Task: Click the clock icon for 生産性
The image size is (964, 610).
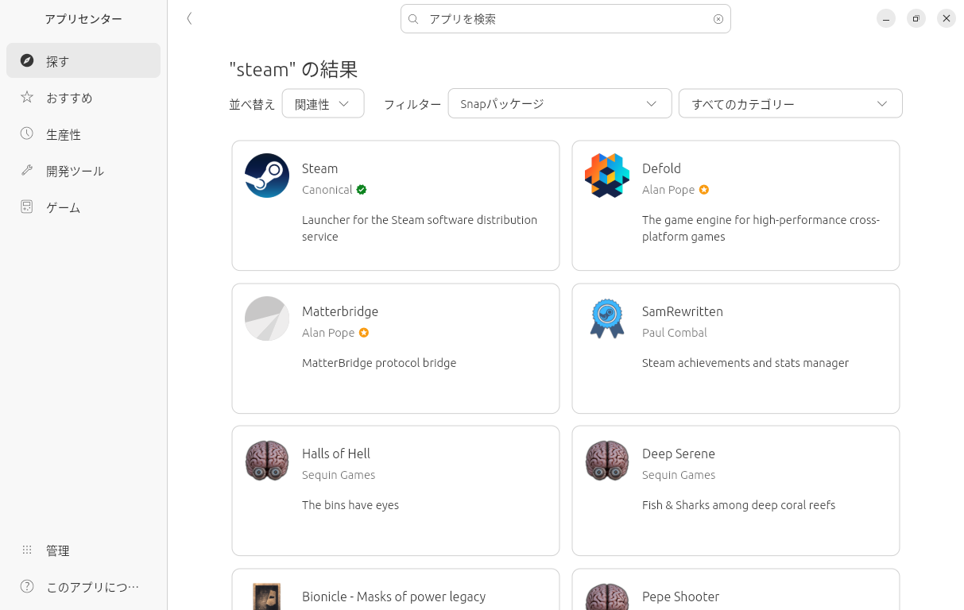Action: (27, 133)
